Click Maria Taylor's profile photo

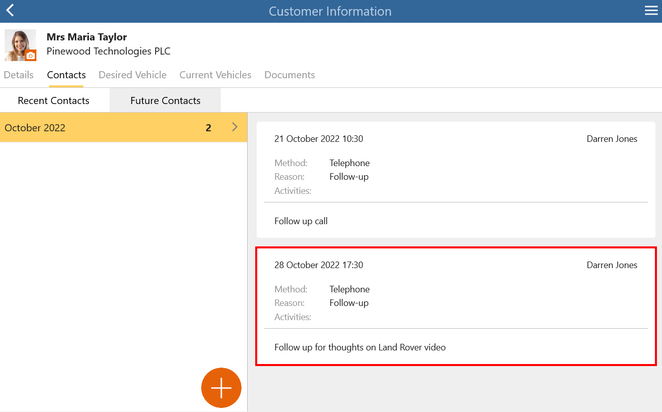tap(20, 45)
